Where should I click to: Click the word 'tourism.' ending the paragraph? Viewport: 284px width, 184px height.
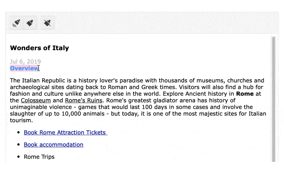pyautogui.click(x=21, y=120)
